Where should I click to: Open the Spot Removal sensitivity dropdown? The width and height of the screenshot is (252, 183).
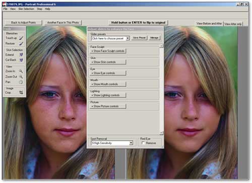[x=112, y=143]
